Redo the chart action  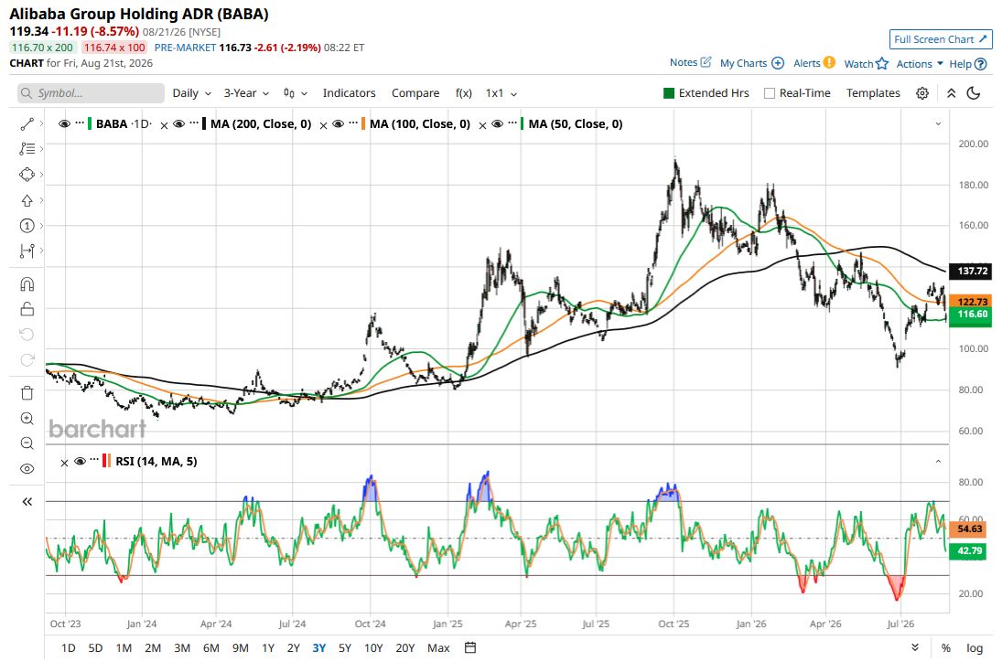tap(27, 360)
